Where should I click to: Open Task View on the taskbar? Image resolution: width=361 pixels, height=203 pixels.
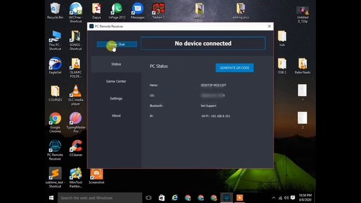148,198
